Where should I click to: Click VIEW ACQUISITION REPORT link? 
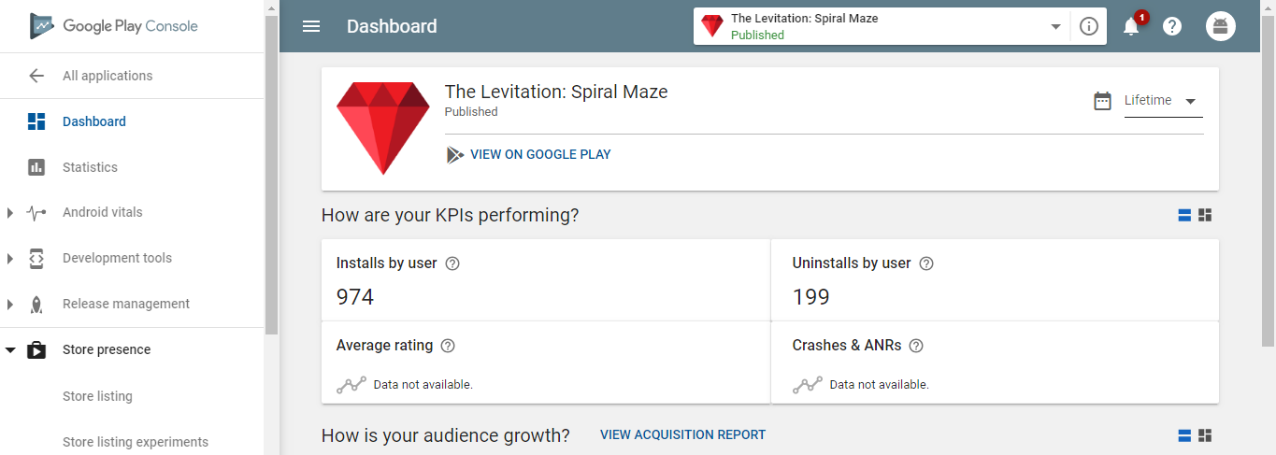pos(682,434)
